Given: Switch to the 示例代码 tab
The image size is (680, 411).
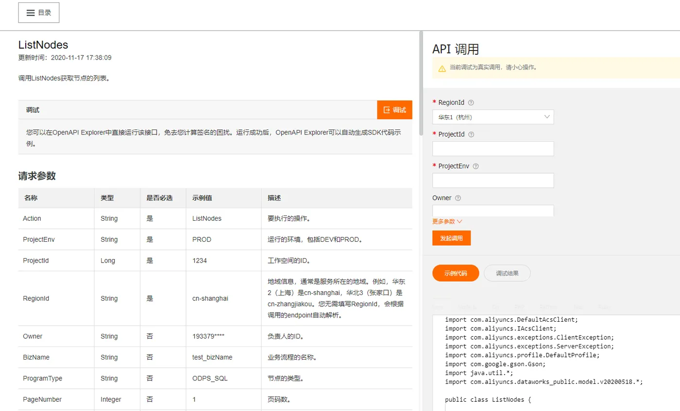Looking at the screenshot, I should tap(456, 273).
